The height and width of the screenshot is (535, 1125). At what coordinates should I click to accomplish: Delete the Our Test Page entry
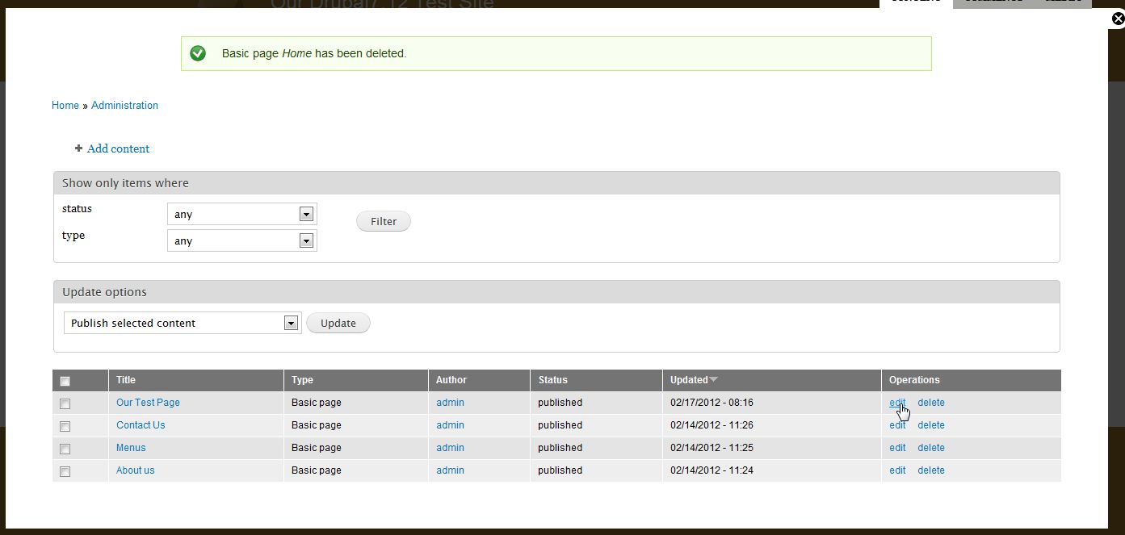pos(931,403)
